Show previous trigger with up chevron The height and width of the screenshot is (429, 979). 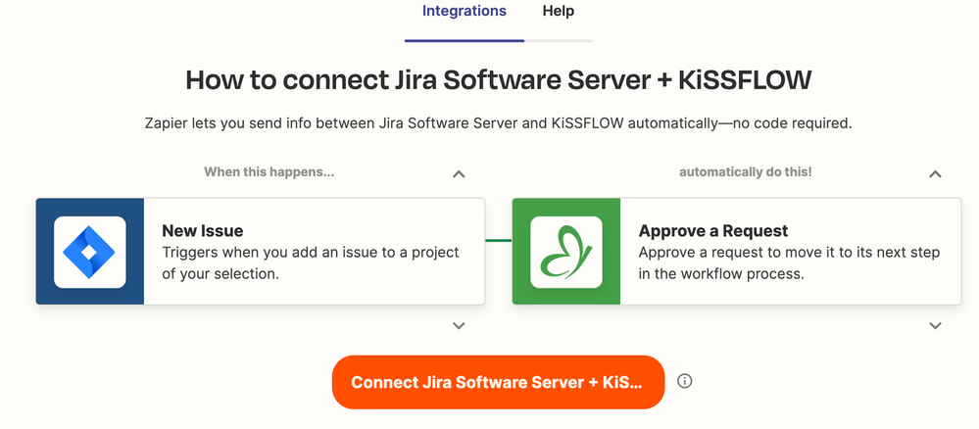[459, 173]
